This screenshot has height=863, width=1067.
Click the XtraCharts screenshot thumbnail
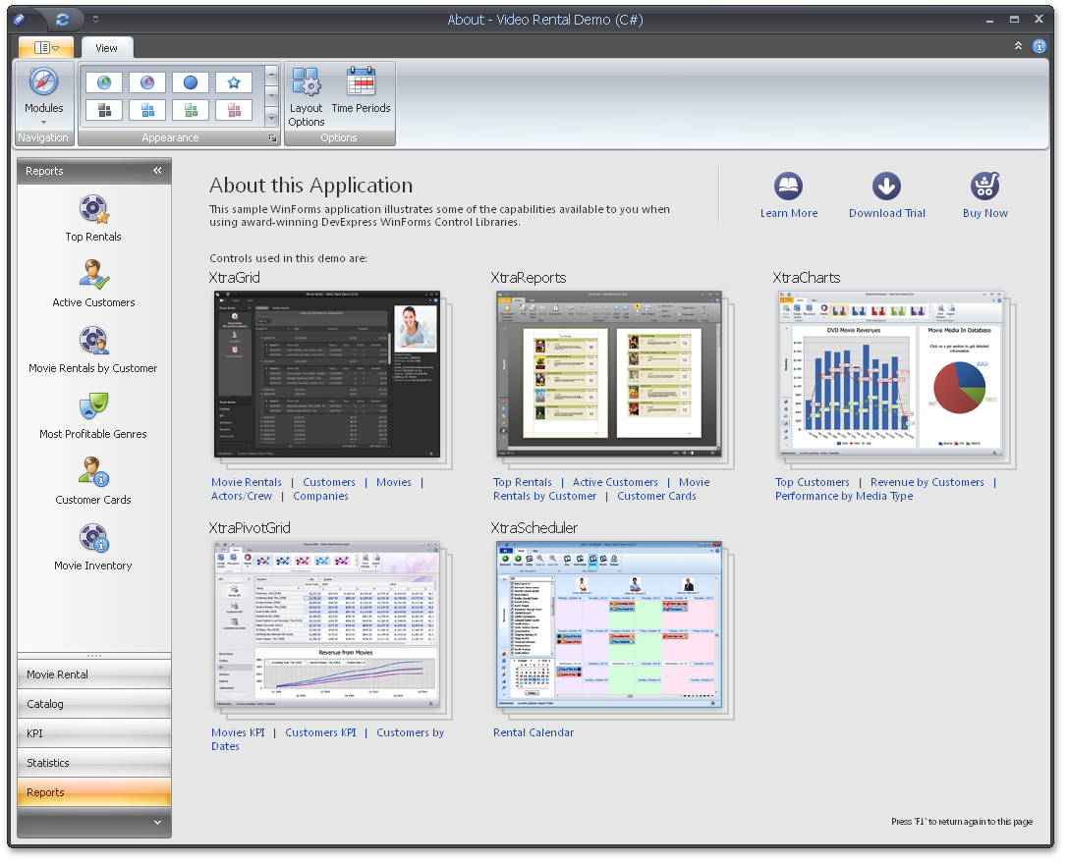pos(891,374)
